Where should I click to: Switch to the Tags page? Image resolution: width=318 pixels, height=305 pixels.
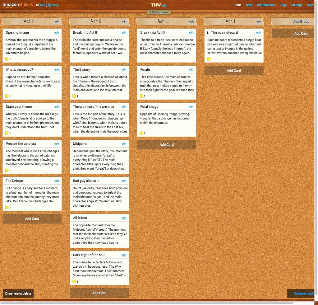pyautogui.click(x=283, y=5)
